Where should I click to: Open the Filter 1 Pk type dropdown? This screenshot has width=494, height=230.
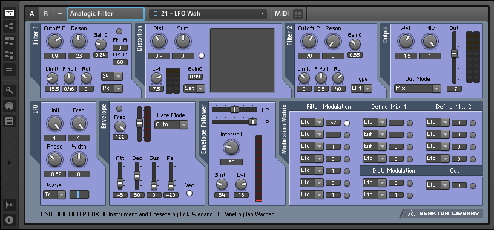click(112, 88)
